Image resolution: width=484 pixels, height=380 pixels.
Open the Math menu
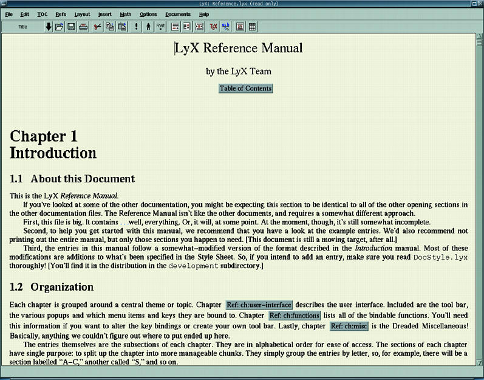(125, 14)
